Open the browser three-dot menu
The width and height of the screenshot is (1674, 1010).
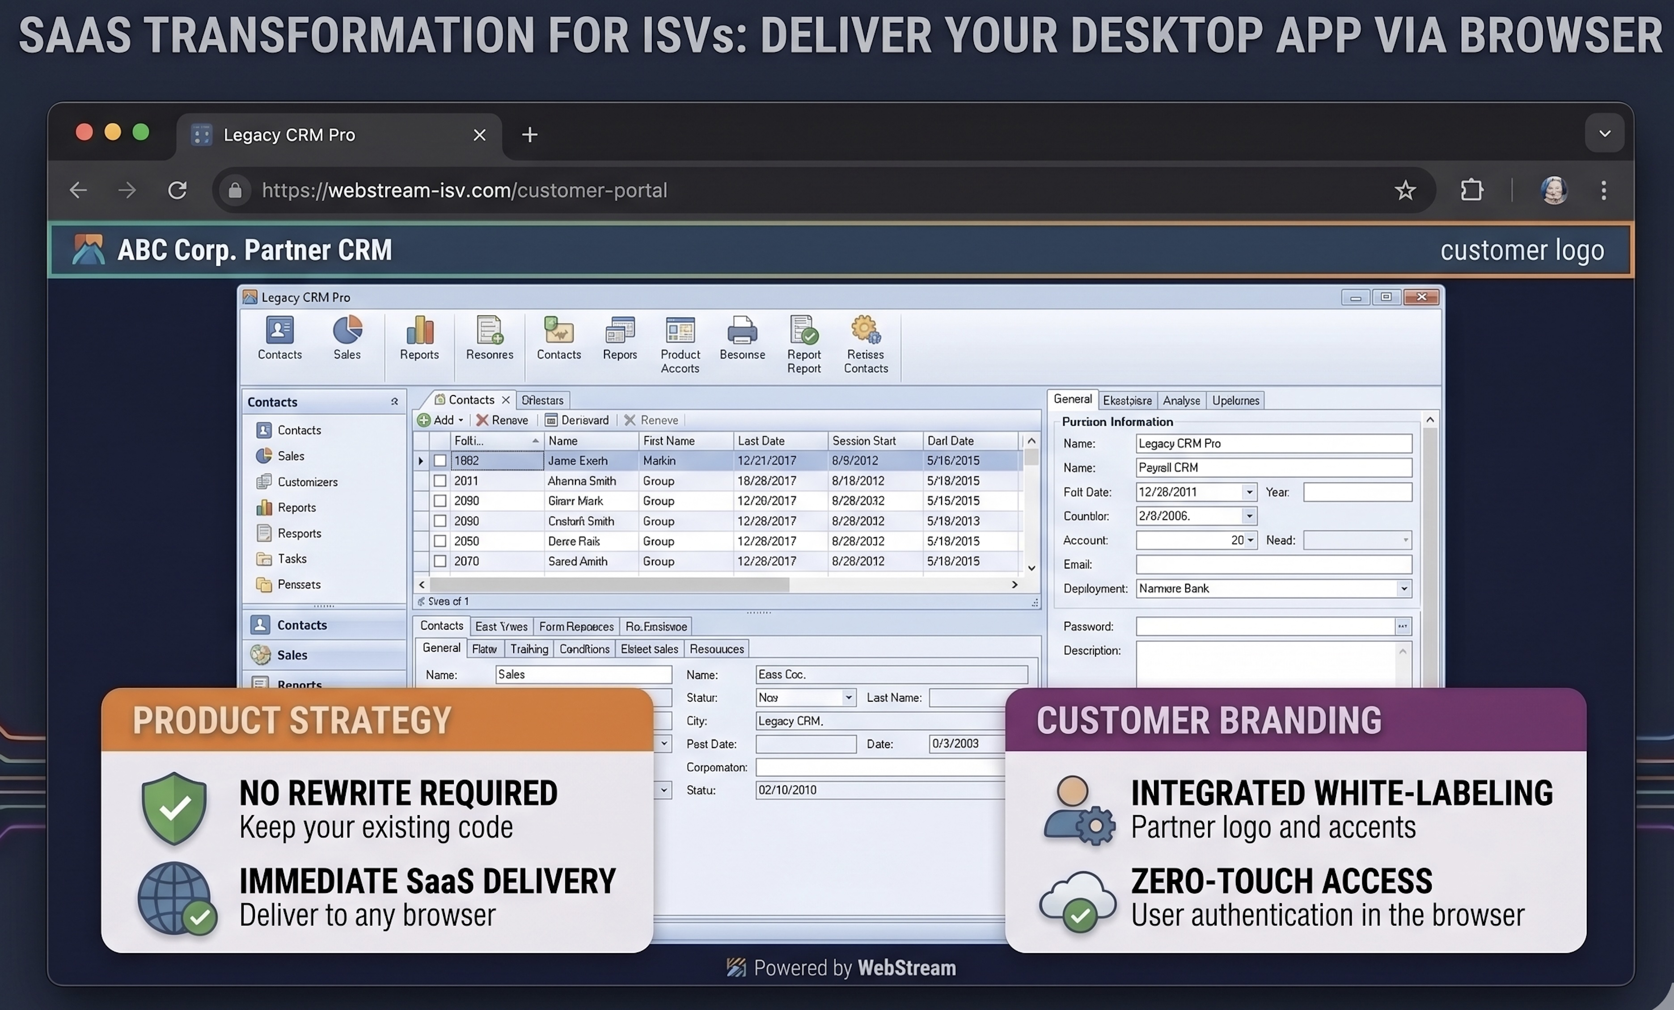coord(1604,190)
